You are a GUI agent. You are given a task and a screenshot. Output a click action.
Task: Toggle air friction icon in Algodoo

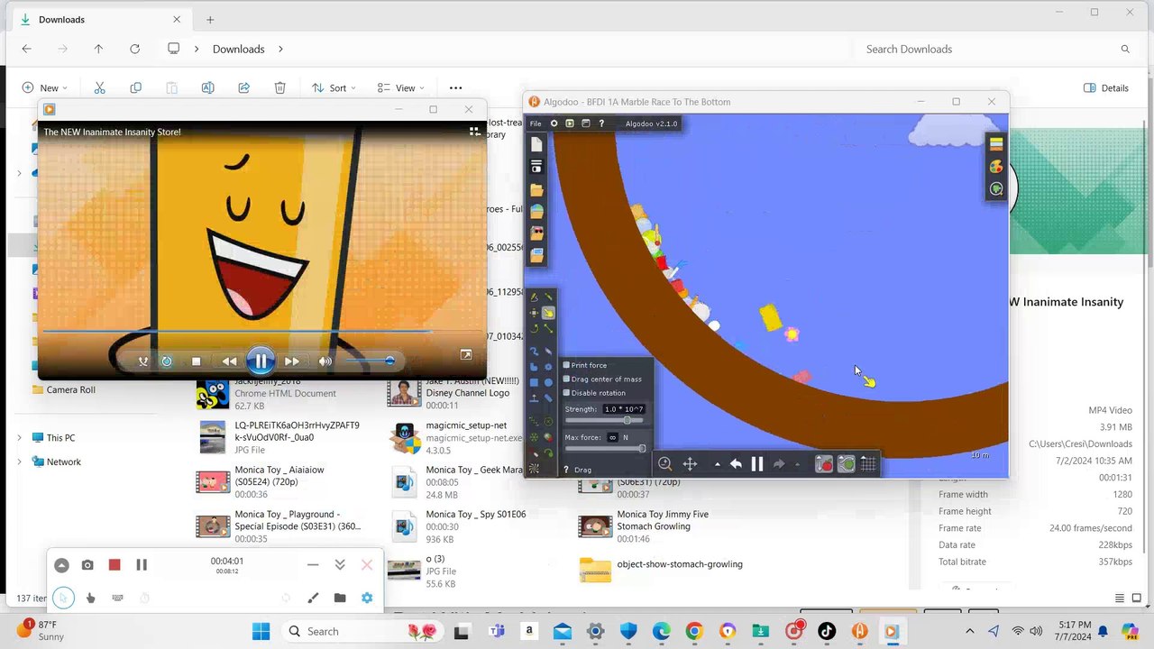click(x=847, y=464)
